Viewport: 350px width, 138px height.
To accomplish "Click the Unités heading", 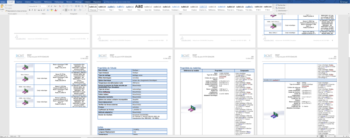I will tap(100, 127).
